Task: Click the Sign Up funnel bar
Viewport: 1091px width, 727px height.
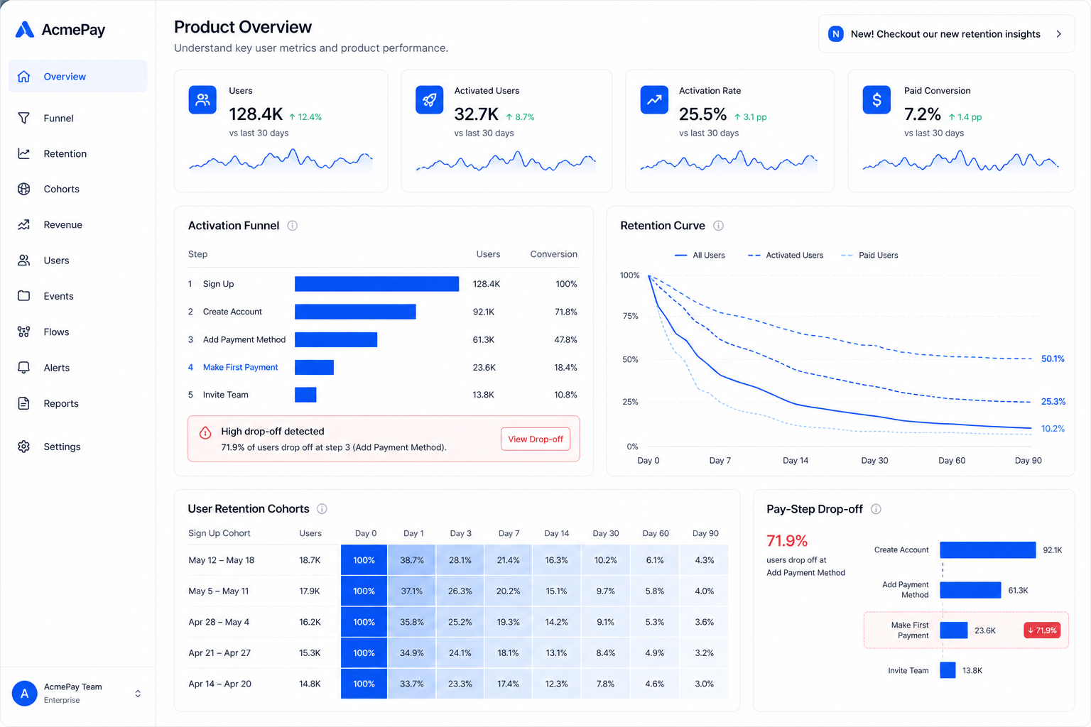Action: [x=376, y=284]
